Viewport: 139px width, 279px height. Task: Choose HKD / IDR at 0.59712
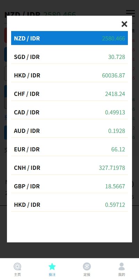tap(69, 205)
